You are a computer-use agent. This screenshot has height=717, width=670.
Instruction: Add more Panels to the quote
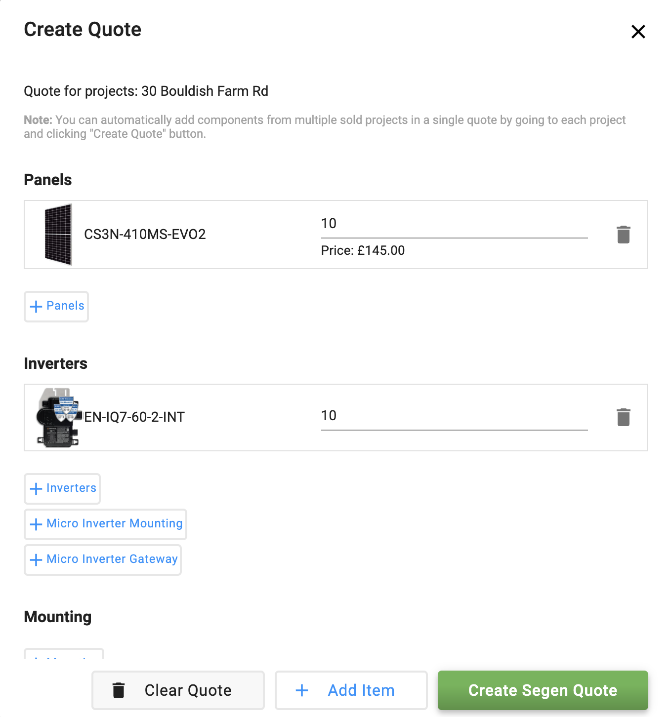[56, 307]
